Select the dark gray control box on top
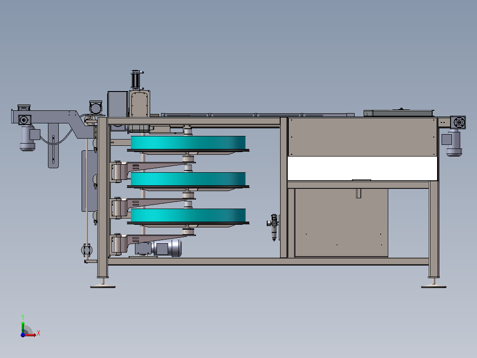Screen dimensions: 477x358 tap(117, 104)
